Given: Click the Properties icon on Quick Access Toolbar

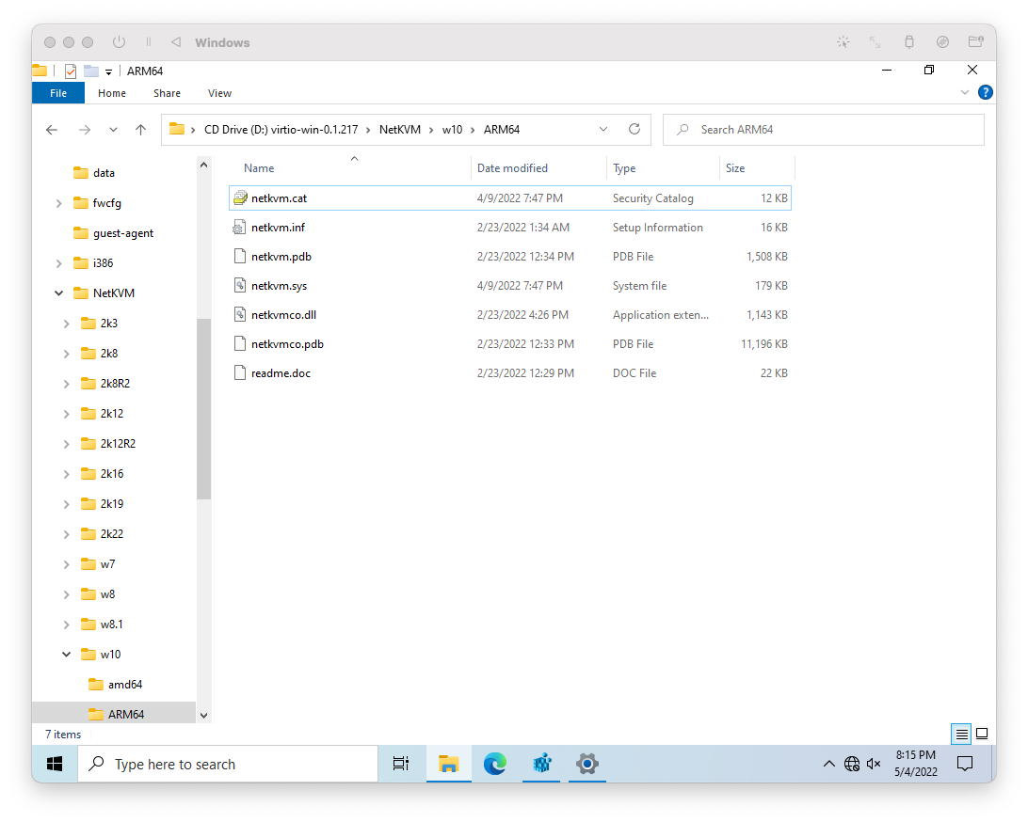Looking at the screenshot, I should pyautogui.click(x=70, y=71).
